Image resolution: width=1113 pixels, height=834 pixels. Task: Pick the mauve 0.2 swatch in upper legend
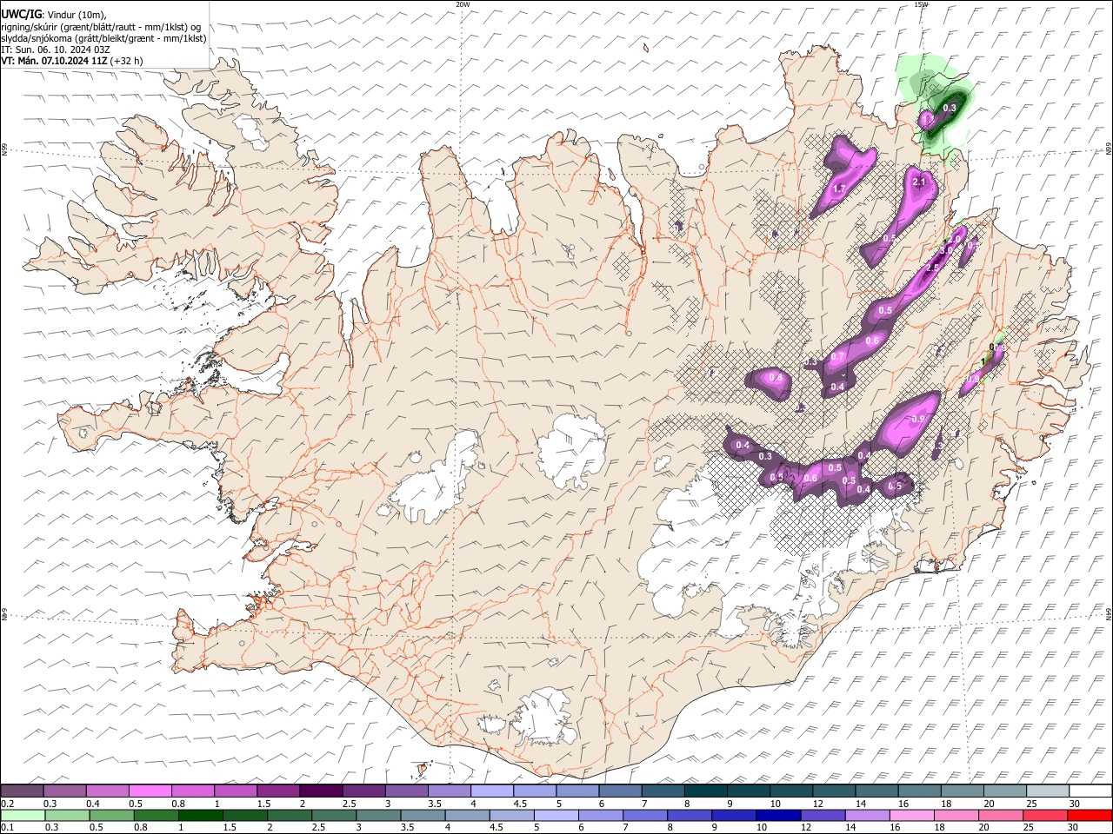(22, 791)
